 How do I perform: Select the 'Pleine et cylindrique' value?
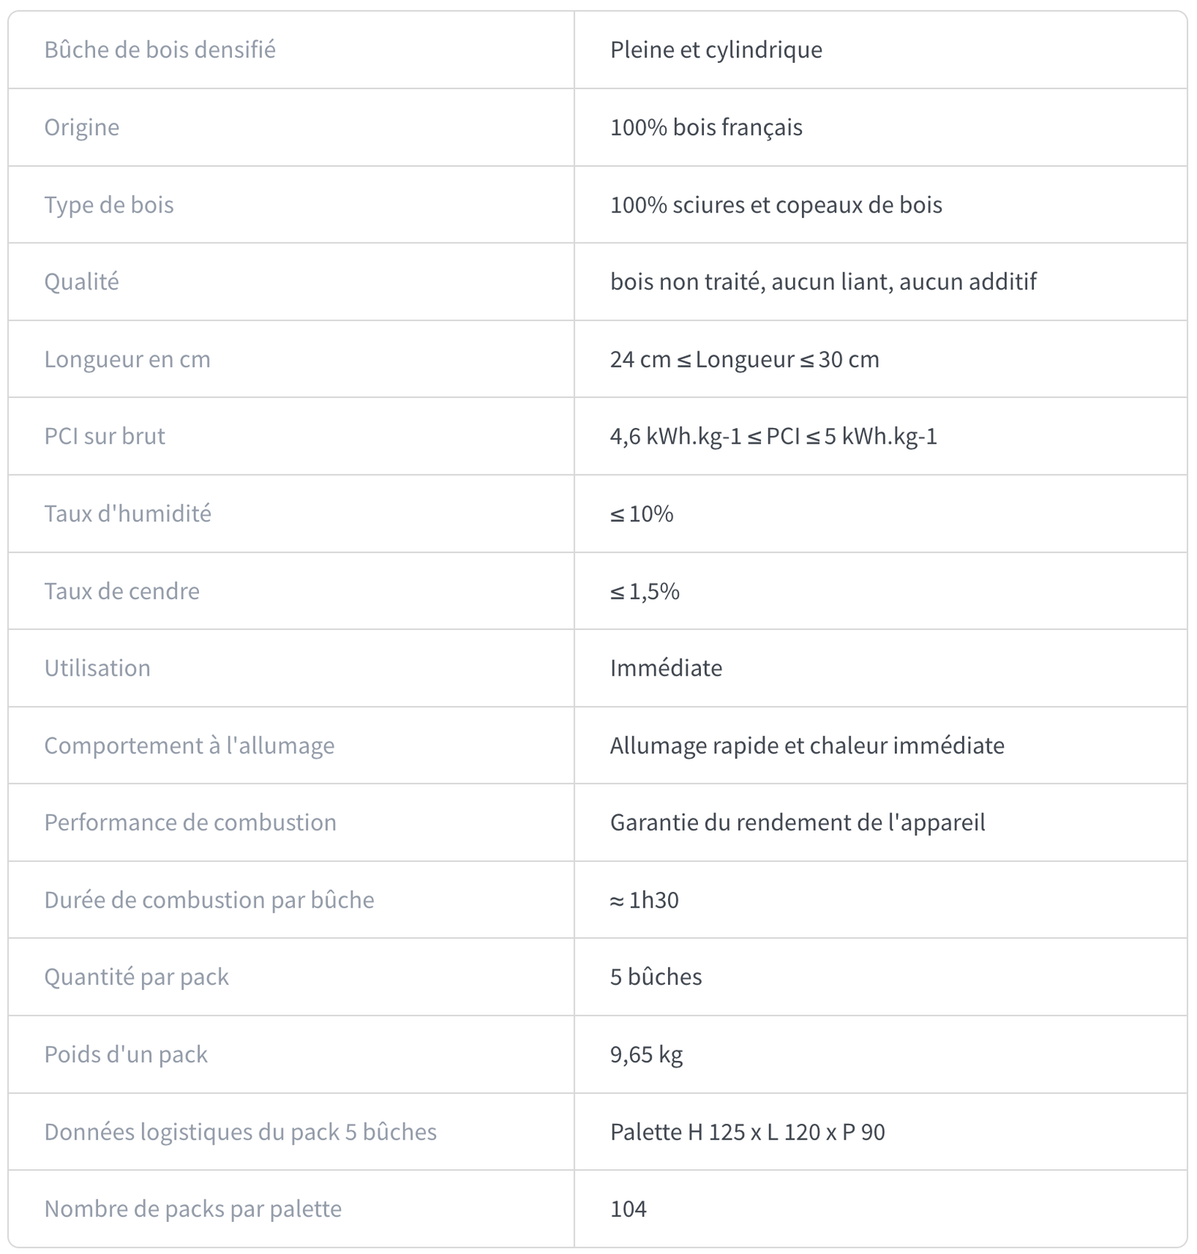click(715, 49)
